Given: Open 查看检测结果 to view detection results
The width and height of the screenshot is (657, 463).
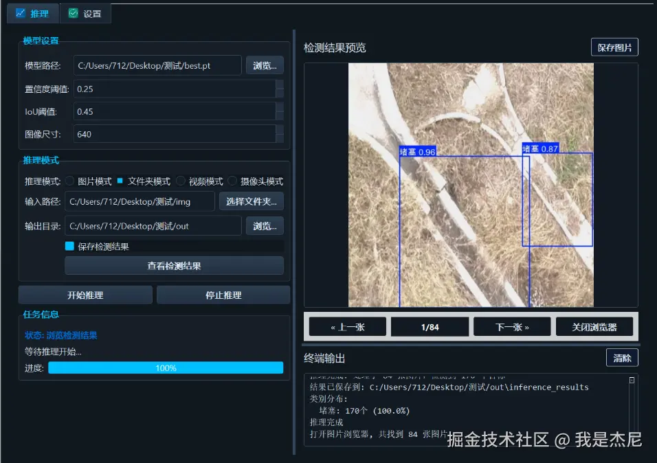Looking at the screenshot, I should coord(174,266).
